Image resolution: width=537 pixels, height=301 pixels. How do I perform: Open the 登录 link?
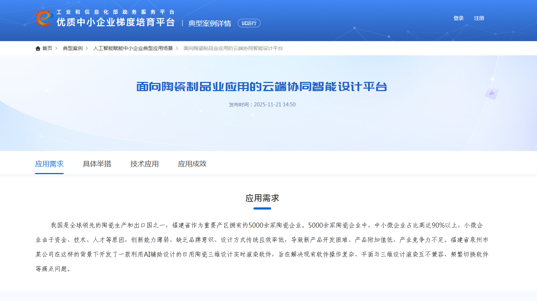point(458,18)
